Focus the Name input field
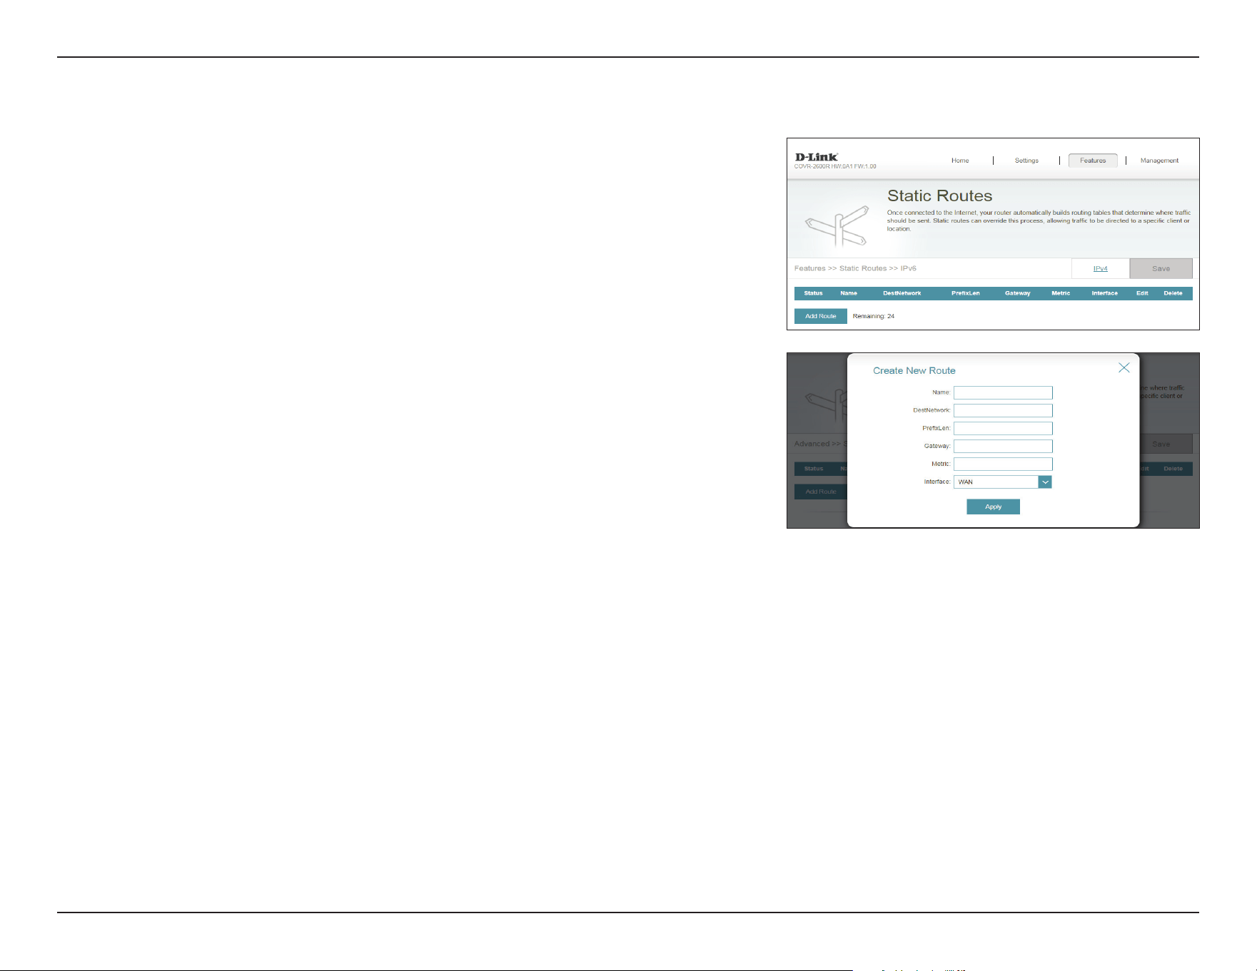Screen dimensions: 1257x971 tap(1003, 393)
